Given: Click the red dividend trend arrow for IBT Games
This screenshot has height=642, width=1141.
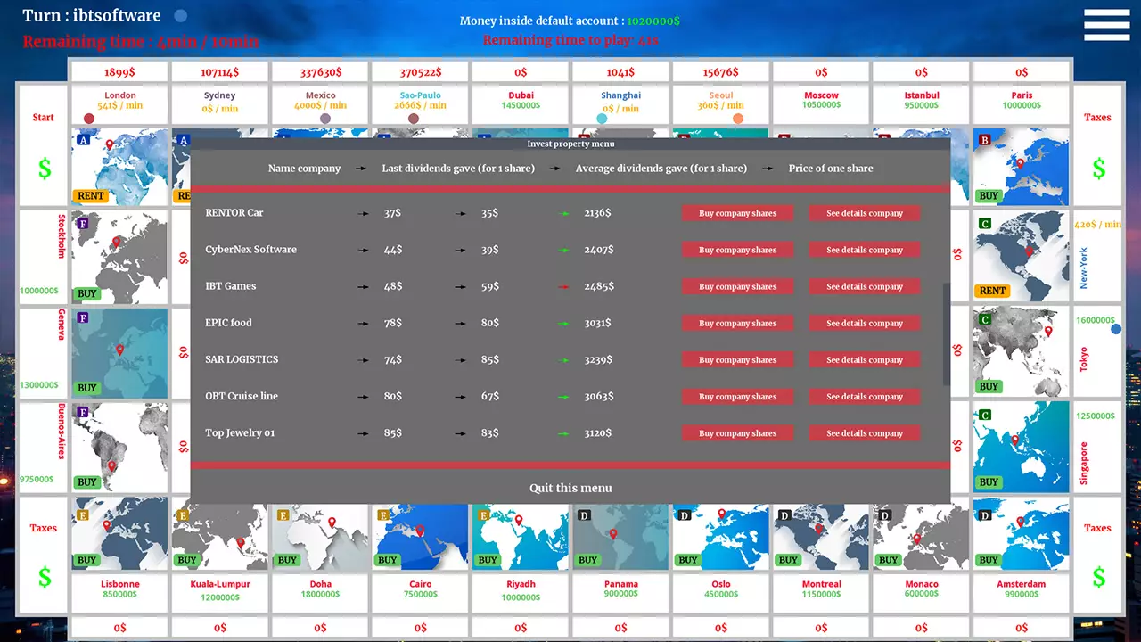Looking at the screenshot, I should click(x=563, y=286).
